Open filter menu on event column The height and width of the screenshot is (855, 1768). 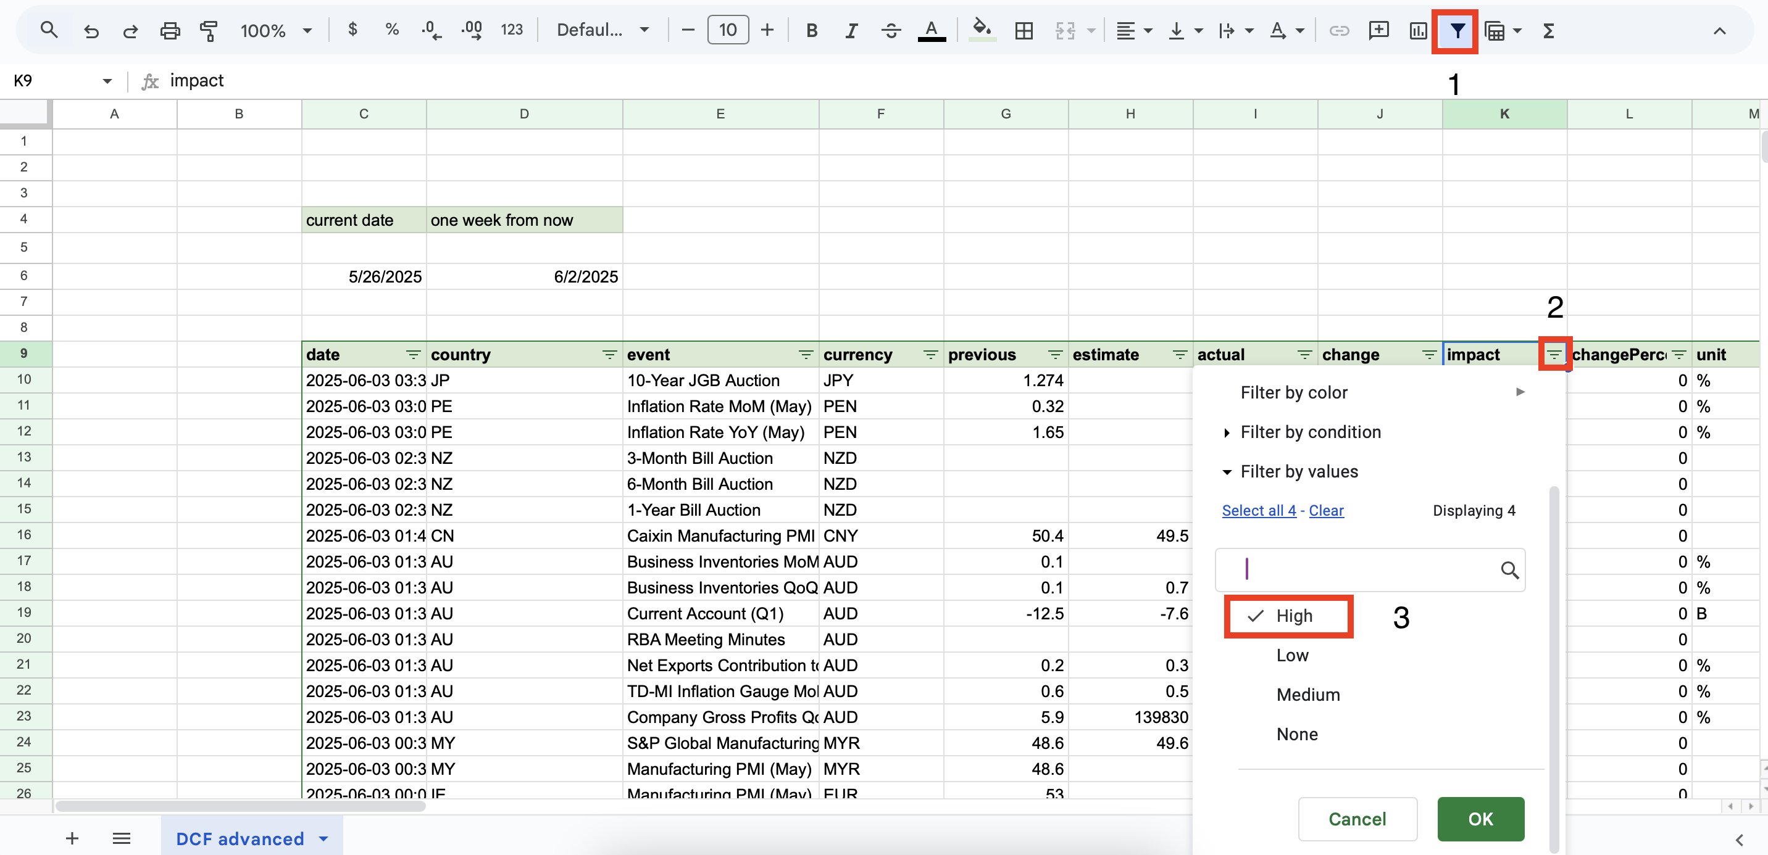point(806,355)
